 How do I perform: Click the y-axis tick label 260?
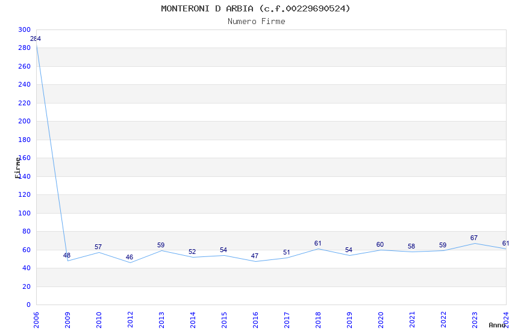[x=25, y=66]
